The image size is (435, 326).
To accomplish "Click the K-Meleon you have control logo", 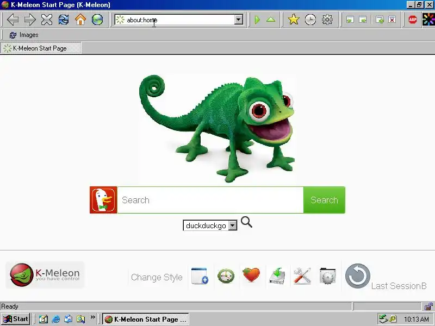I will tap(45, 275).
